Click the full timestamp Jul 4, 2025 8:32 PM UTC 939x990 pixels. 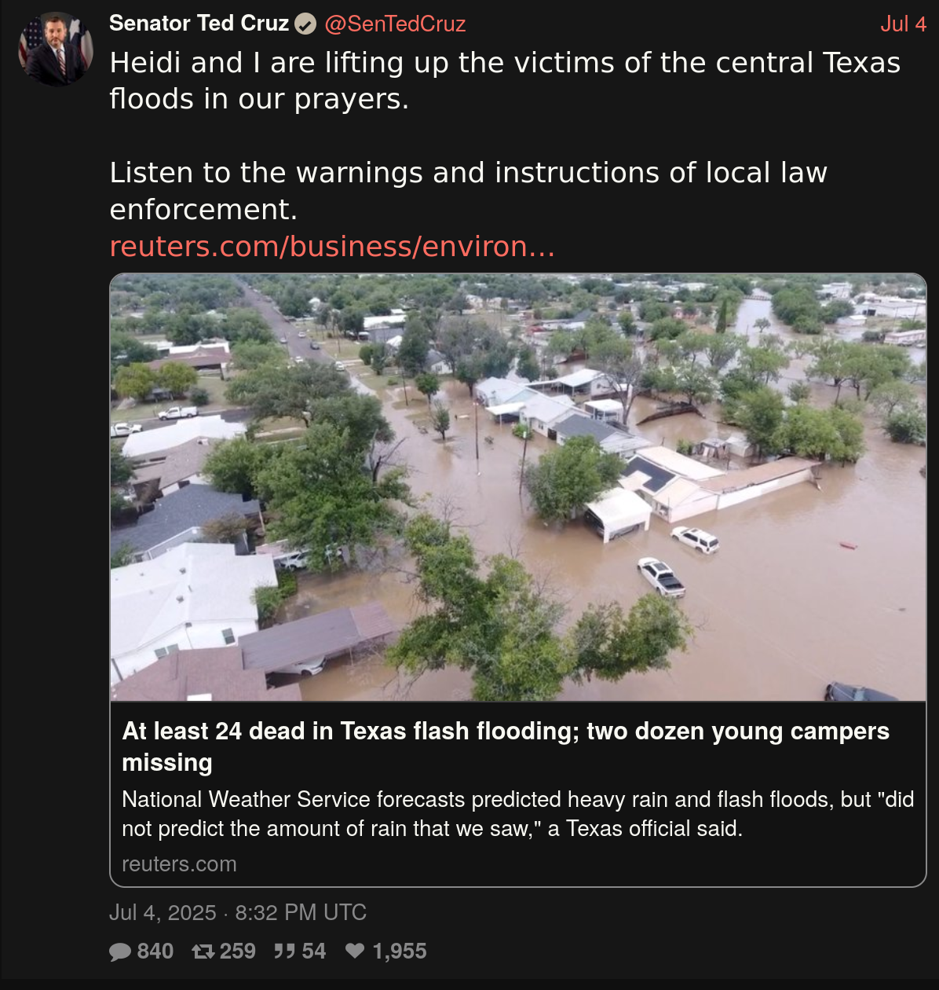click(238, 912)
